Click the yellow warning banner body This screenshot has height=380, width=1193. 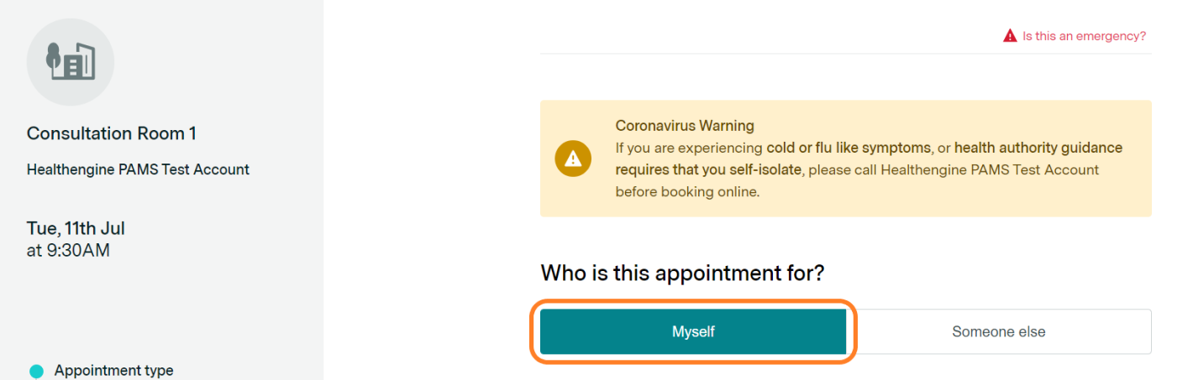tap(846, 159)
